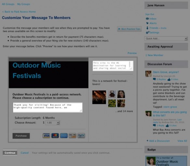Click the Discover card icon
Viewport: 190px width, 166px height.
72,135
